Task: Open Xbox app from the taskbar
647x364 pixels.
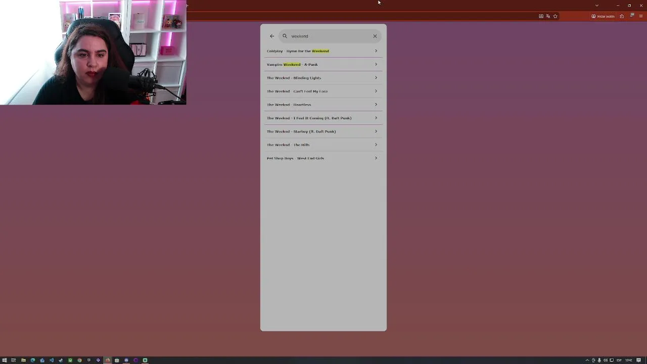Action: pyautogui.click(x=70, y=360)
